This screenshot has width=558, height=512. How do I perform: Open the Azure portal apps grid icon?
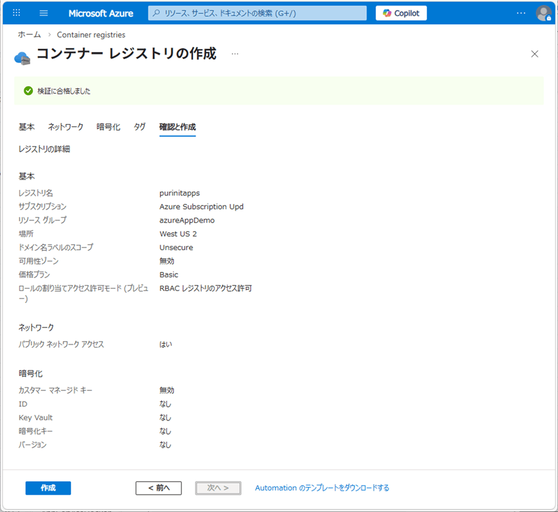[16, 13]
